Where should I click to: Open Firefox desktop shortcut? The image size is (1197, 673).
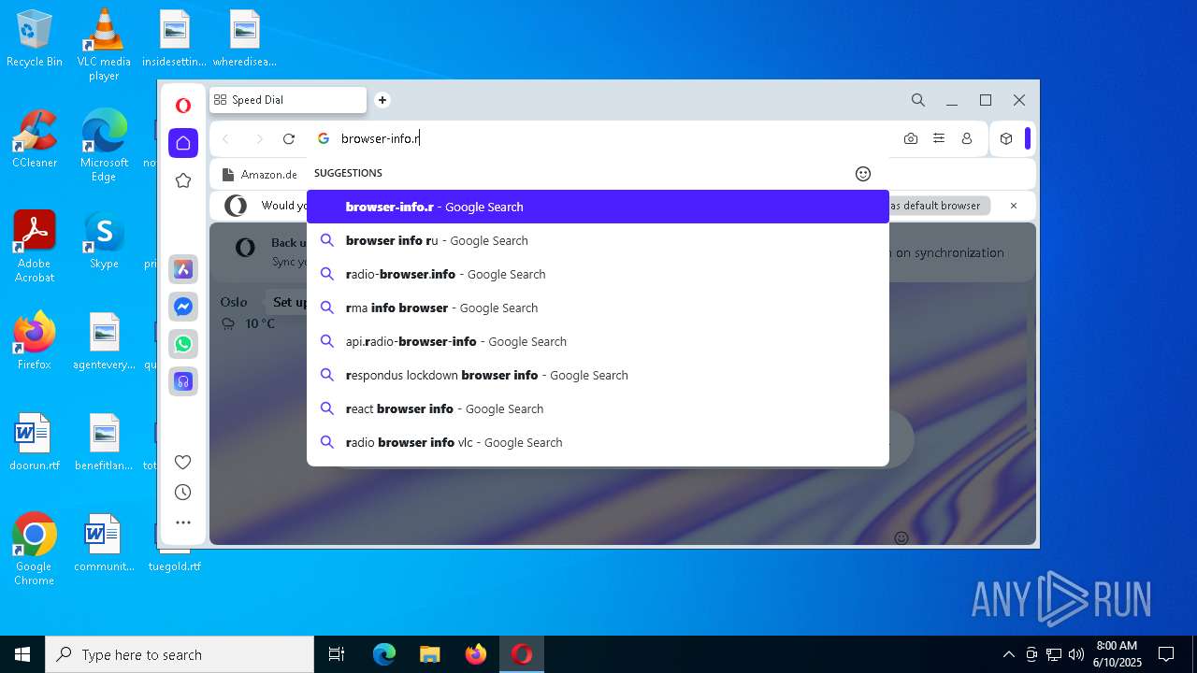[x=35, y=341]
